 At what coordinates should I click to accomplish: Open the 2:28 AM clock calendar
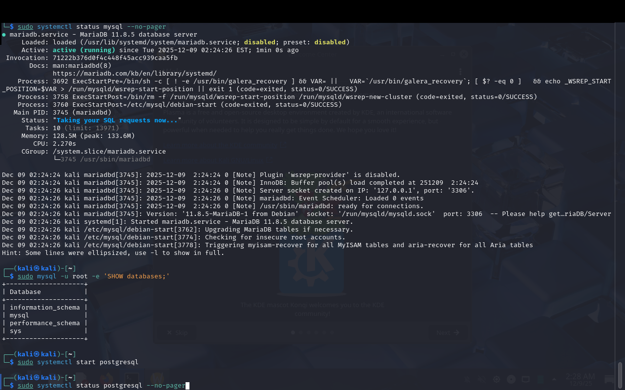pos(580,379)
